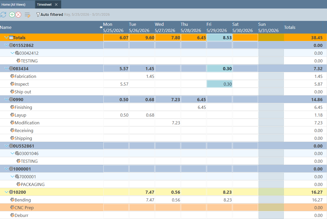Click the pin icon in the Name column header
This screenshot has width=327, height=219.
(x=101, y=27)
